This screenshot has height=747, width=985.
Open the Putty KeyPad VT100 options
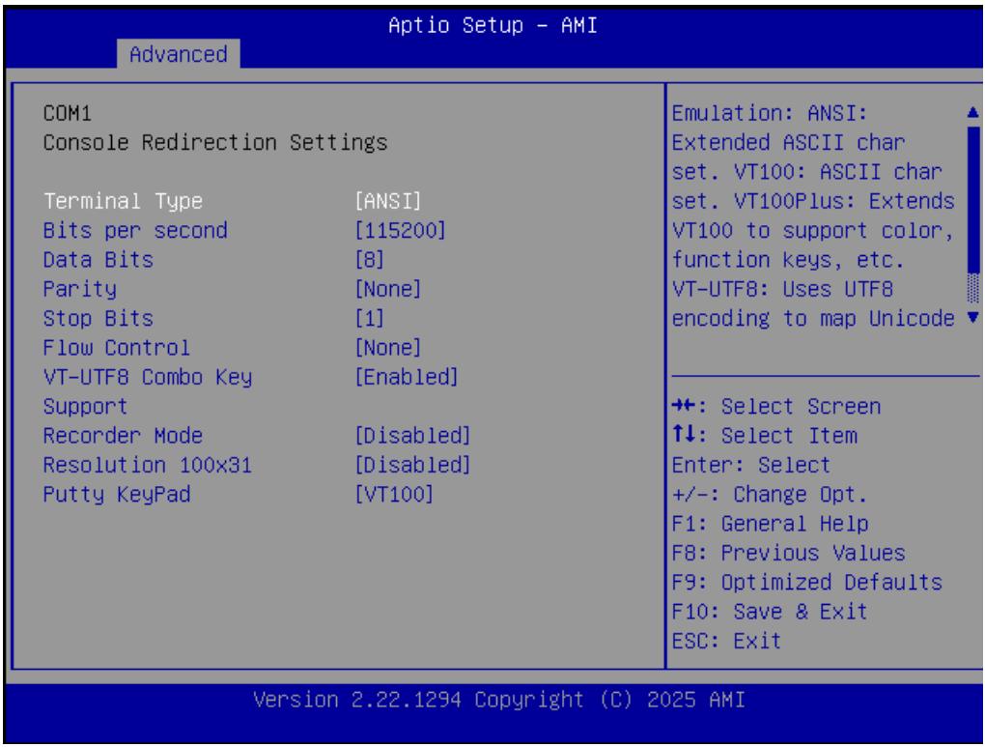[x=394, y=494]
